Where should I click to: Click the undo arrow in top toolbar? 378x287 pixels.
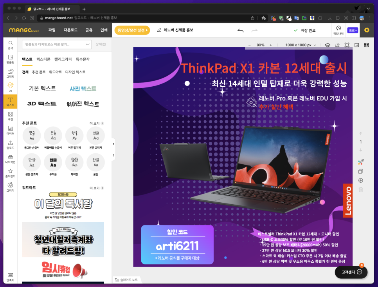tap(240, 31)
